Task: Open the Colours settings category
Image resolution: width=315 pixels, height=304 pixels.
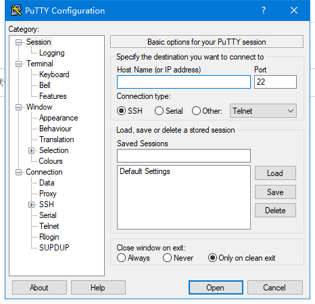Action: point(51,161)
